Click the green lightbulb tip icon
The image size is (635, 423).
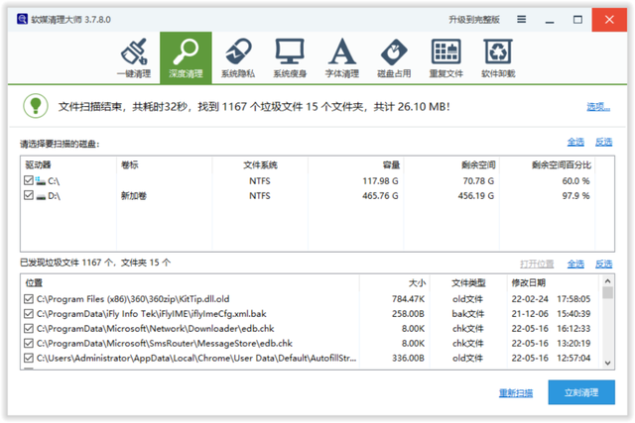pos(36,106)
